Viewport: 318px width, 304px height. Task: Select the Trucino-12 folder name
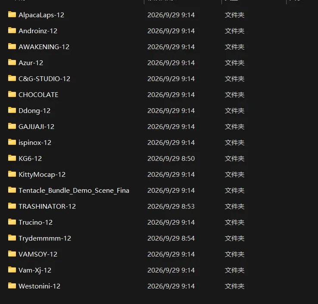(35, 222)
